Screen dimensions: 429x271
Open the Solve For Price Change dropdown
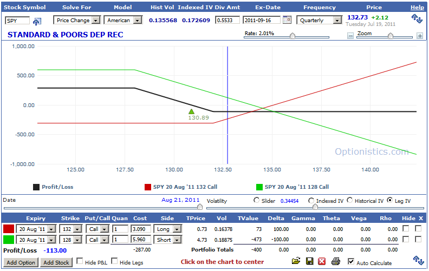click(x=77, y=20)
